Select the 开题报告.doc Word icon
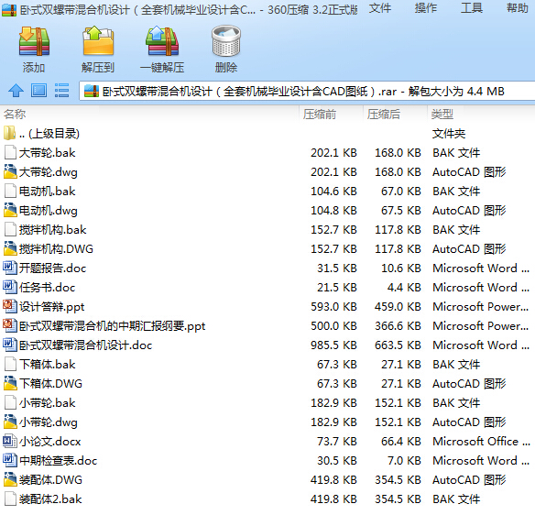 pos(10,268)
